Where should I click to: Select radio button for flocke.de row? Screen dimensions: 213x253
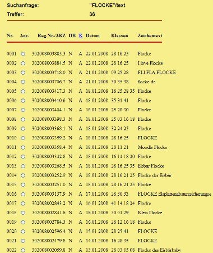(x=23, y=82)
